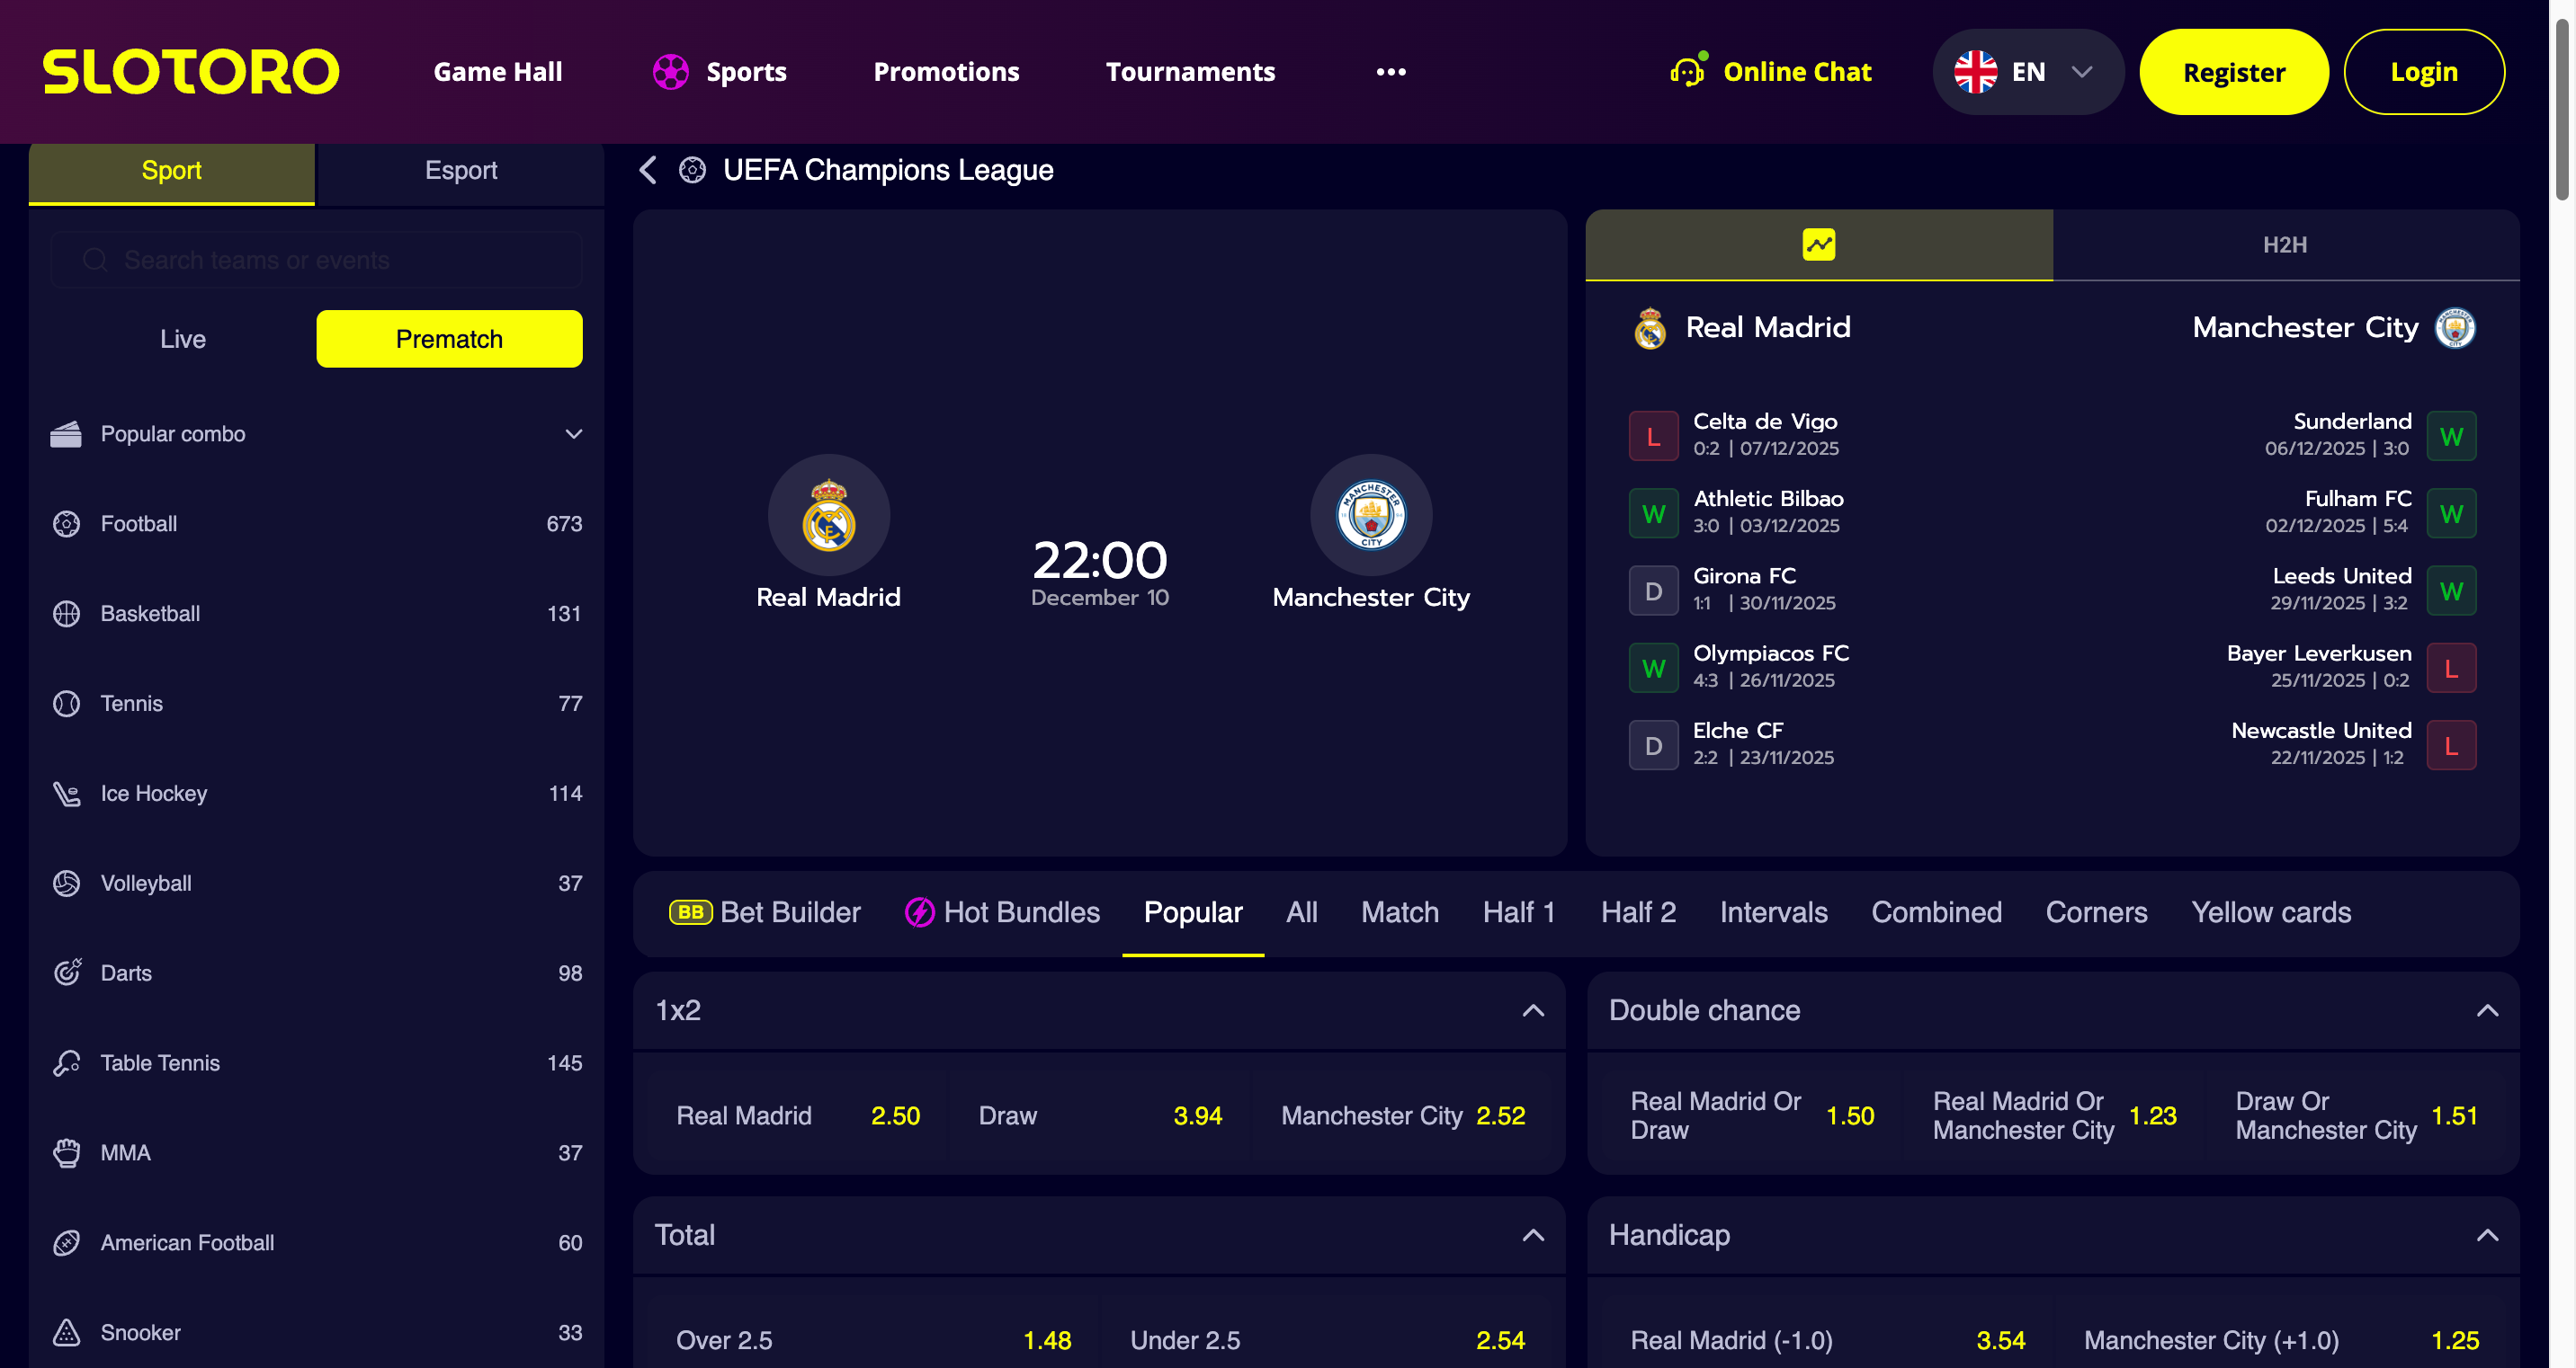Open the Esport tab
Image resolution: width=2576 pixels, height=1368 pixels.
(x=461, y=172)
